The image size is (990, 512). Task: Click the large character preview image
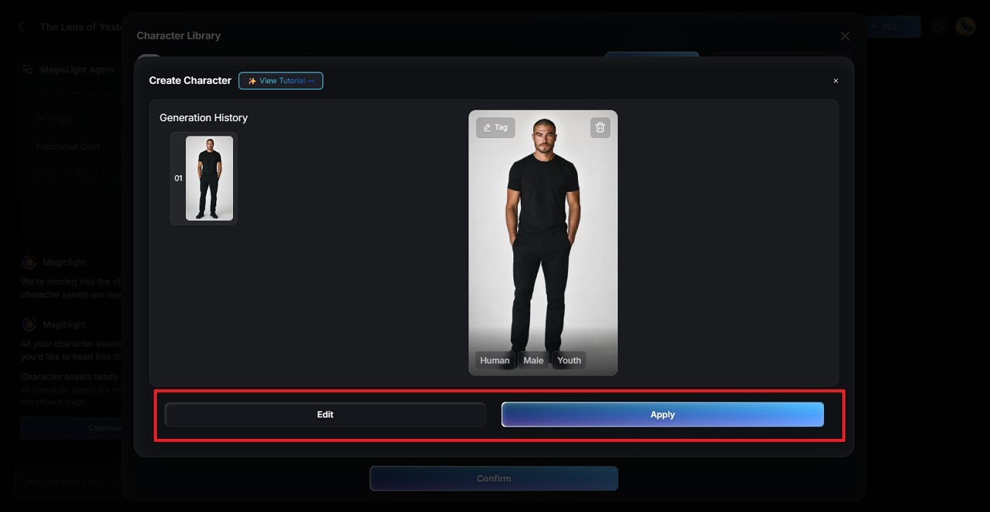pyautogui.click(x=543, y=243)
